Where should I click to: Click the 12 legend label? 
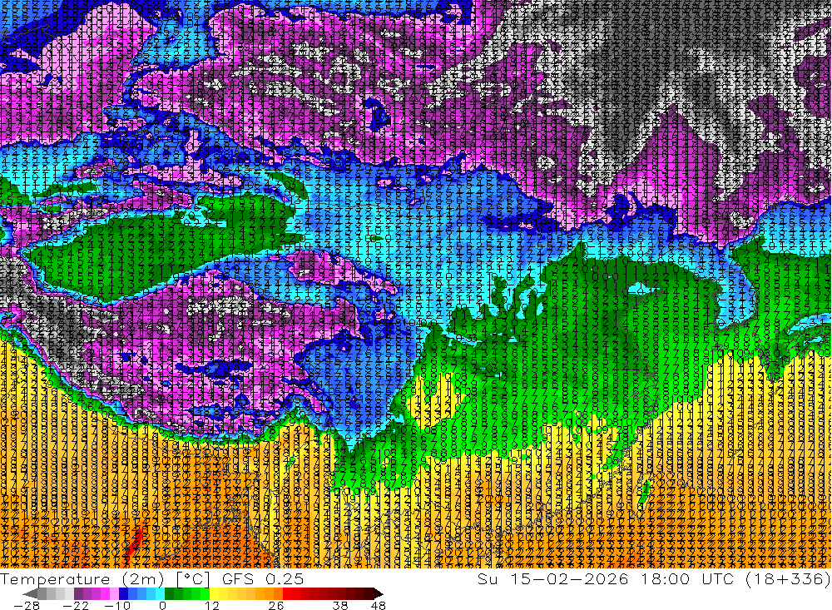click(x=212, y=605)
